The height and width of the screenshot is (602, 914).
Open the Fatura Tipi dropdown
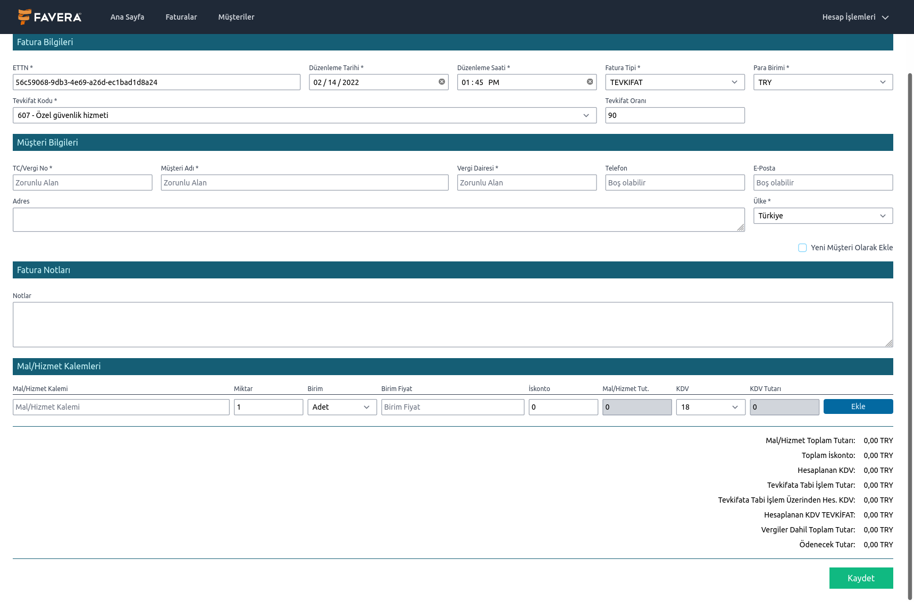click(x=674, y=82)
